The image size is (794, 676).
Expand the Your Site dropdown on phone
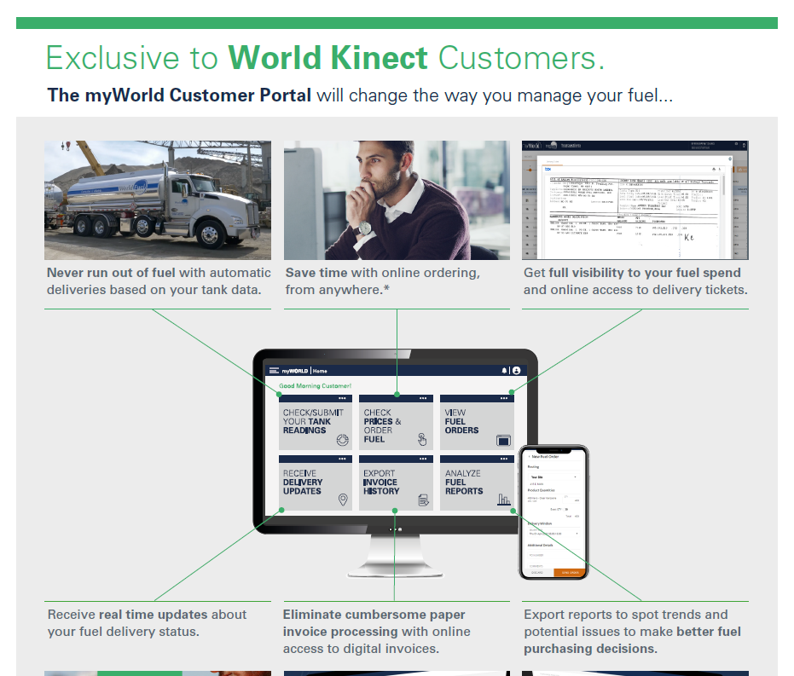point(553,477)
